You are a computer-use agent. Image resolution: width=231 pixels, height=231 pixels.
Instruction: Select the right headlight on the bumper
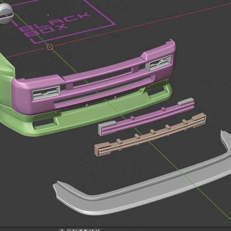159,63
